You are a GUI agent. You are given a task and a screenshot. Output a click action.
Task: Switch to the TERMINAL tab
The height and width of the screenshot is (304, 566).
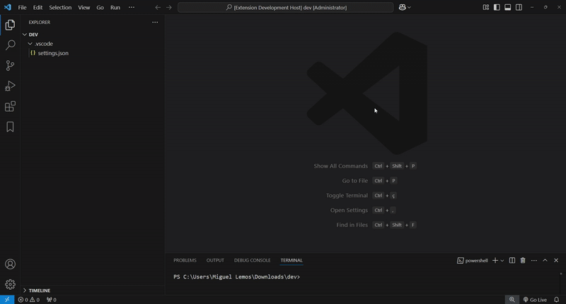(x=291, y=260)
